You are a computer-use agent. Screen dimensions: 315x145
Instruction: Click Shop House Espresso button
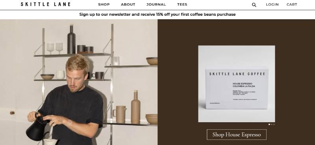click(237, 134)
